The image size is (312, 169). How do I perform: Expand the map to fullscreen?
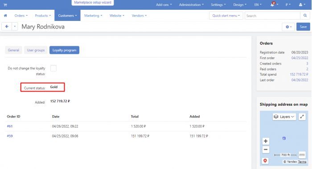302,117
